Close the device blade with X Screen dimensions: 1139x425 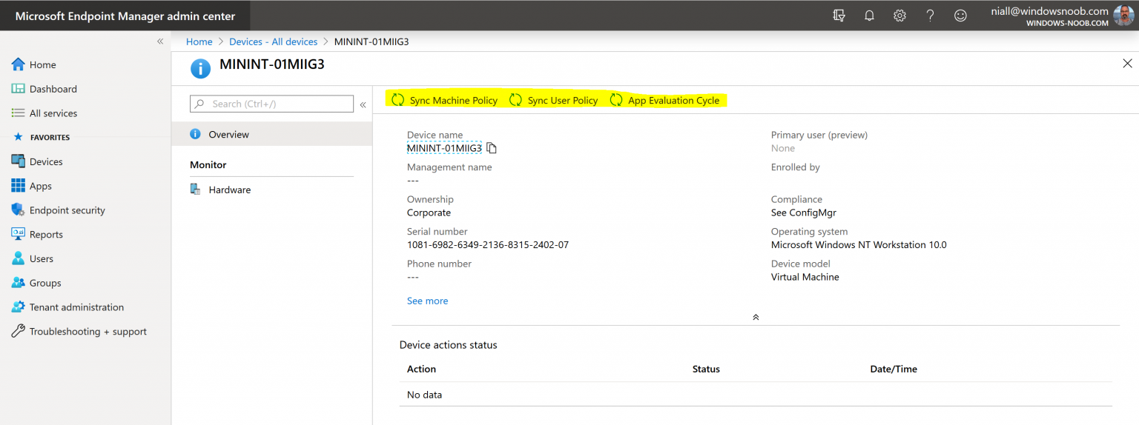[x=1127, y=64]
